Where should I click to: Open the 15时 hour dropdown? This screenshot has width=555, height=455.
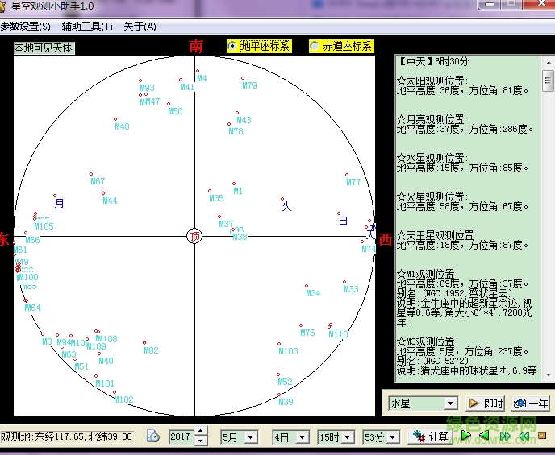tap(347, 437)
